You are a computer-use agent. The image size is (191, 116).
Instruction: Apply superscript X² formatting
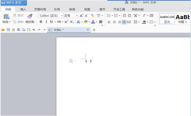[66, 22]
